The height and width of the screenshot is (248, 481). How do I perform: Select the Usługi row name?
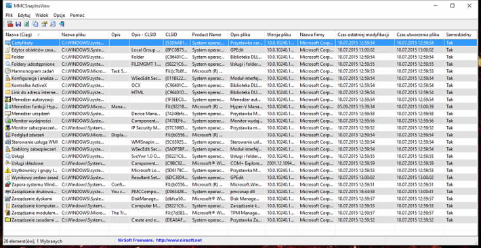18,157
